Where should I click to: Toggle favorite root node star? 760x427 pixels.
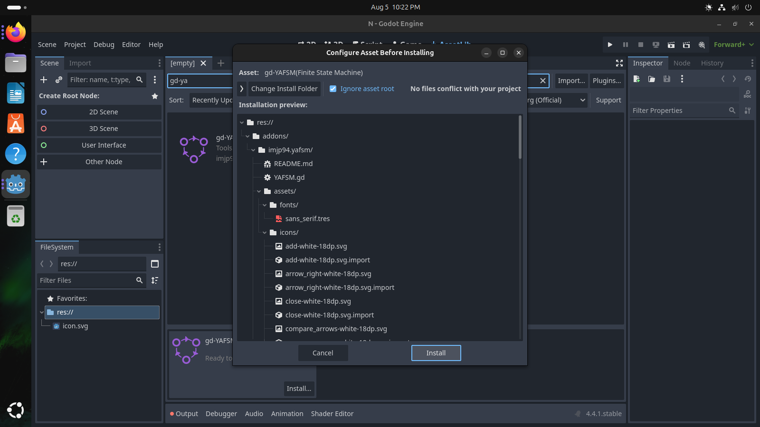pyautogui.click(x=154, y=96)
